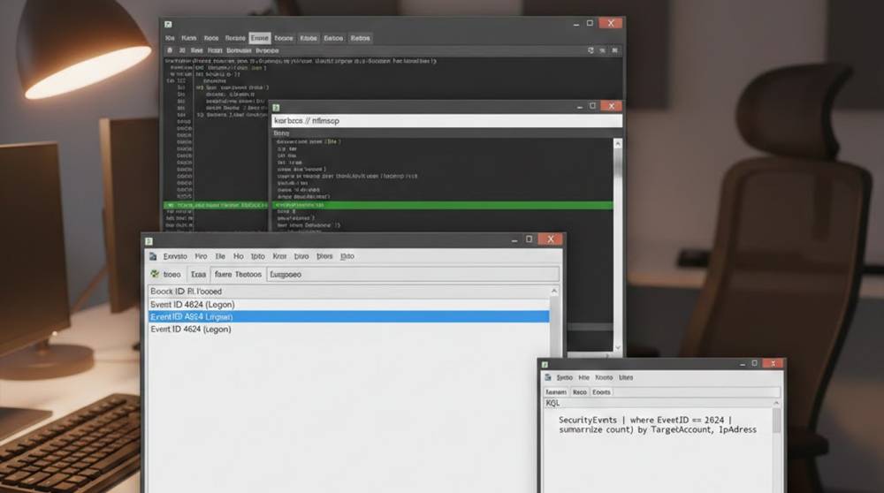The height and width of the screenshot is (493, 884).
Task: Click the event list window's title bar app icon
Action: click(149, 241)
